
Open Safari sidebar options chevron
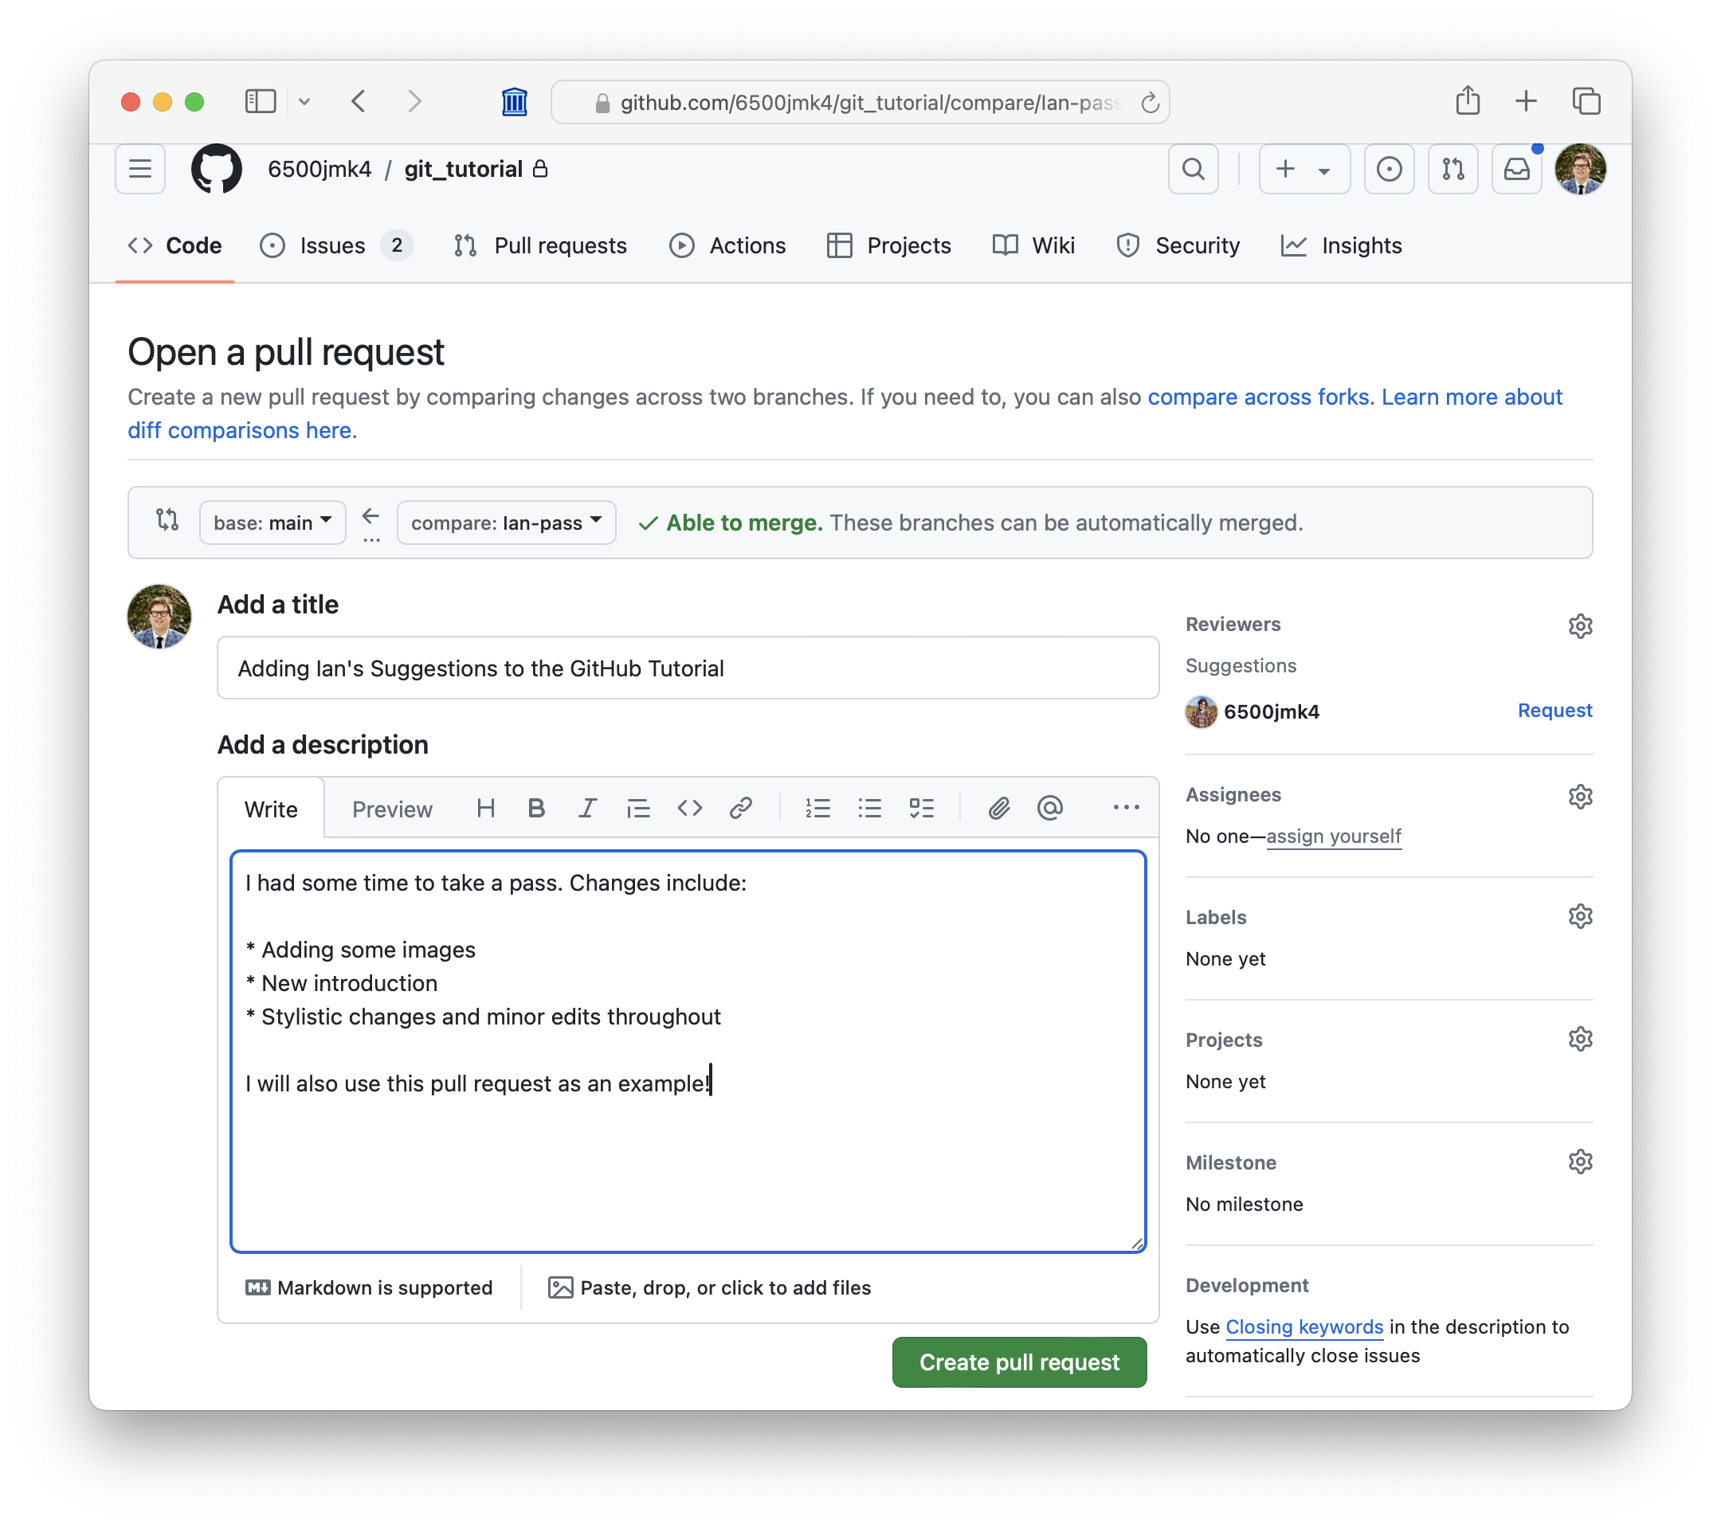coord(304,102)
